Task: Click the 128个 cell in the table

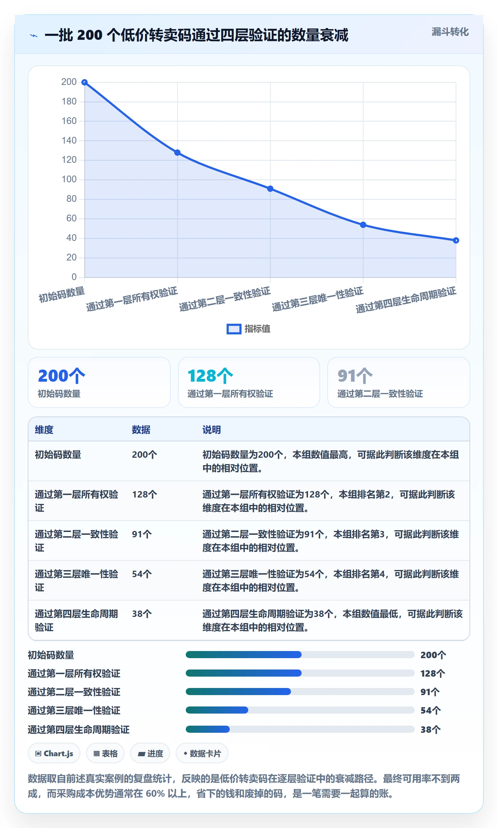Action: pos(144,494)
